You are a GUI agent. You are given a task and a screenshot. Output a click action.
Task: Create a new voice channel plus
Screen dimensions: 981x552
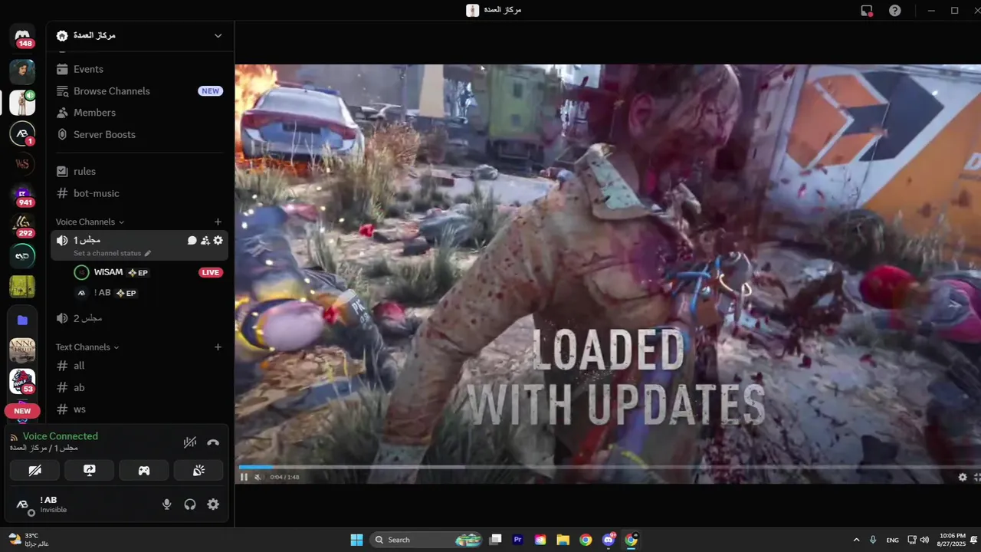[x=218, y=222]
